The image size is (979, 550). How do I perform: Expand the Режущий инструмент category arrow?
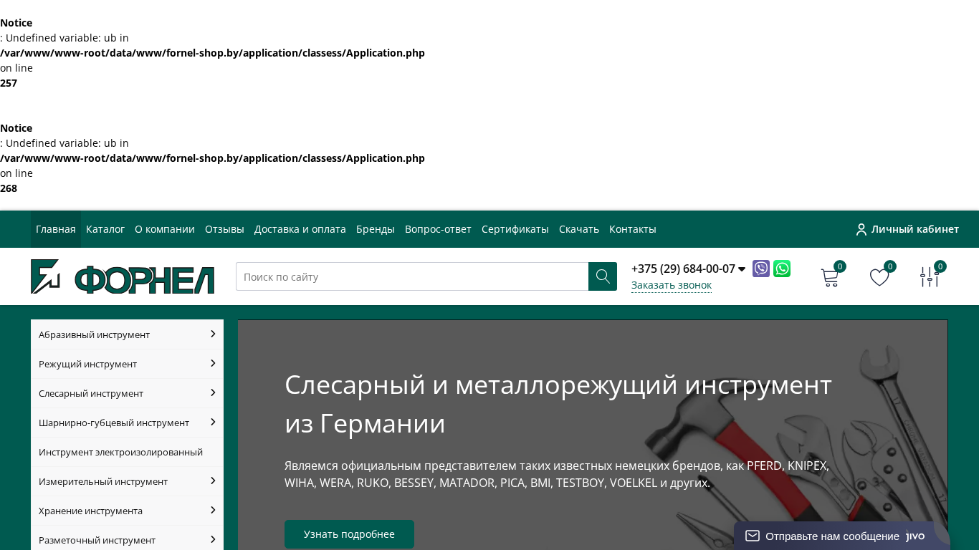(x=213, y=363)
